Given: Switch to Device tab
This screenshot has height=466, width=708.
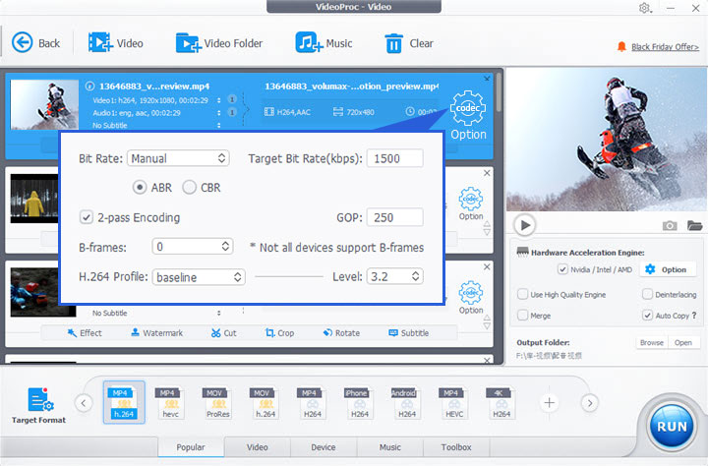Looking at the screenshot, I should pyautogui.click(x=324, y=447).
